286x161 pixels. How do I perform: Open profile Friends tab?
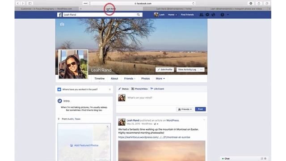point(130,79)
